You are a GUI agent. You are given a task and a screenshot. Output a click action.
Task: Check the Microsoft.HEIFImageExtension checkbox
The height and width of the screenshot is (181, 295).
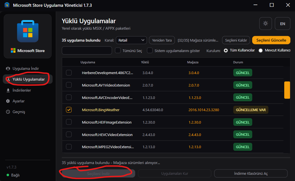click(69, 122)
